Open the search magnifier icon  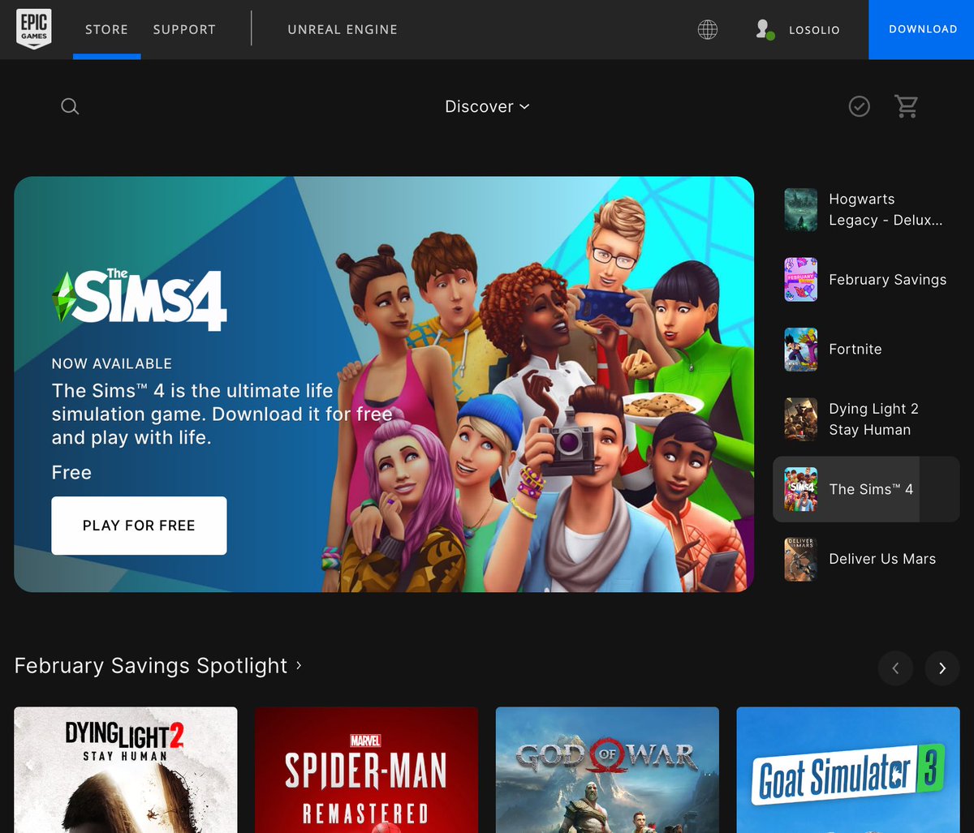coord(70,106)
